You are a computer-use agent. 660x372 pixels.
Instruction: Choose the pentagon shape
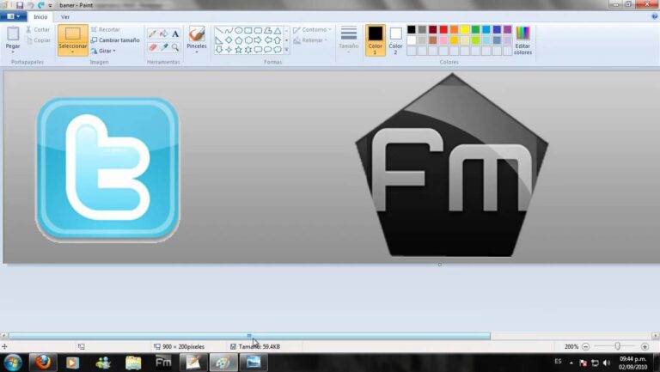point(238,40)
